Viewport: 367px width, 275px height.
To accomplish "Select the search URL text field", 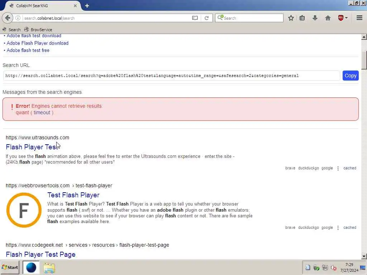I will point(172,76).
